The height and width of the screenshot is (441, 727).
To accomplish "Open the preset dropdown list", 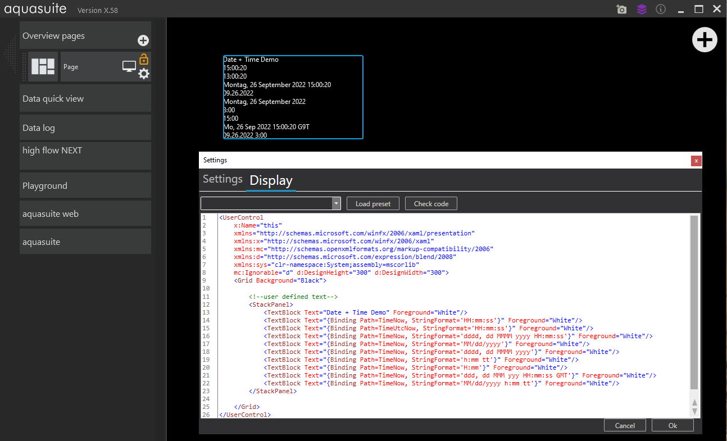I will [x=336, y=203].
